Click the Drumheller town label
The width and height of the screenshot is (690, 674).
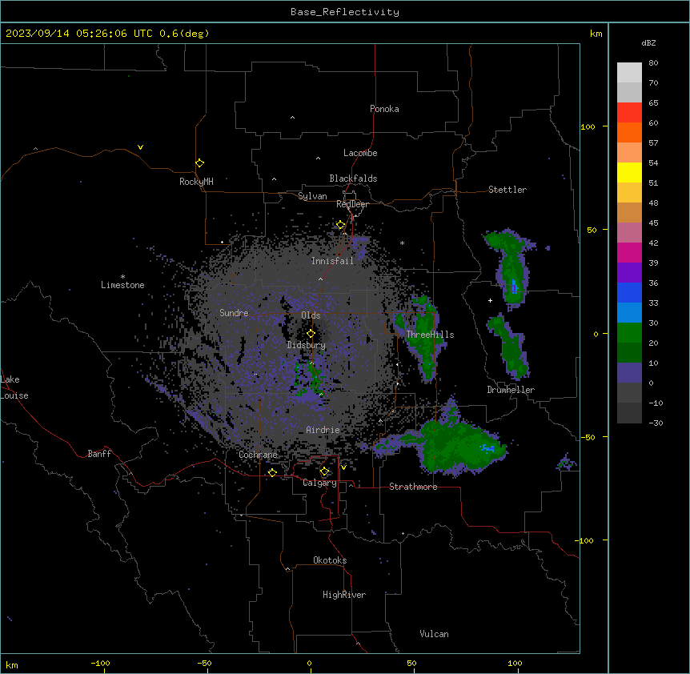pyautogui.click(x=511, y=390)
